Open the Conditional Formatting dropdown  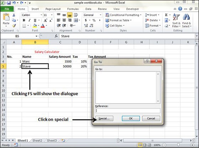123,15
